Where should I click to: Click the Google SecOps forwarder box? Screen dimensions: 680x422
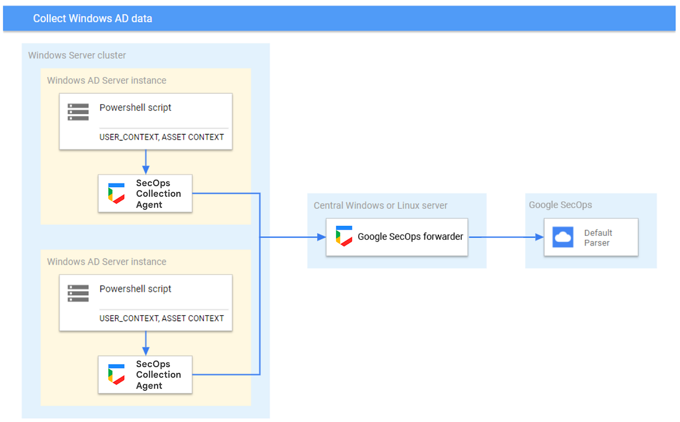397,236
